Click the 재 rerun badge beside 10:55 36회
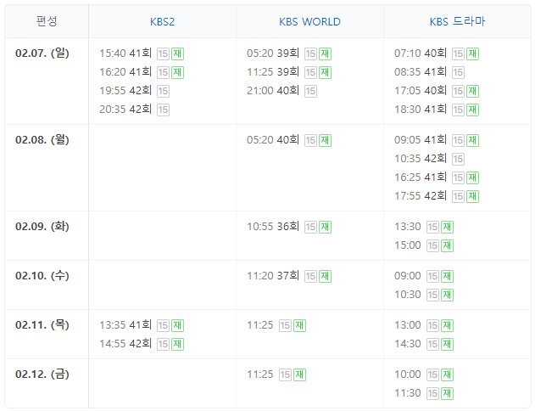Viewport: 535px width, 411px height. click(325, 227)
